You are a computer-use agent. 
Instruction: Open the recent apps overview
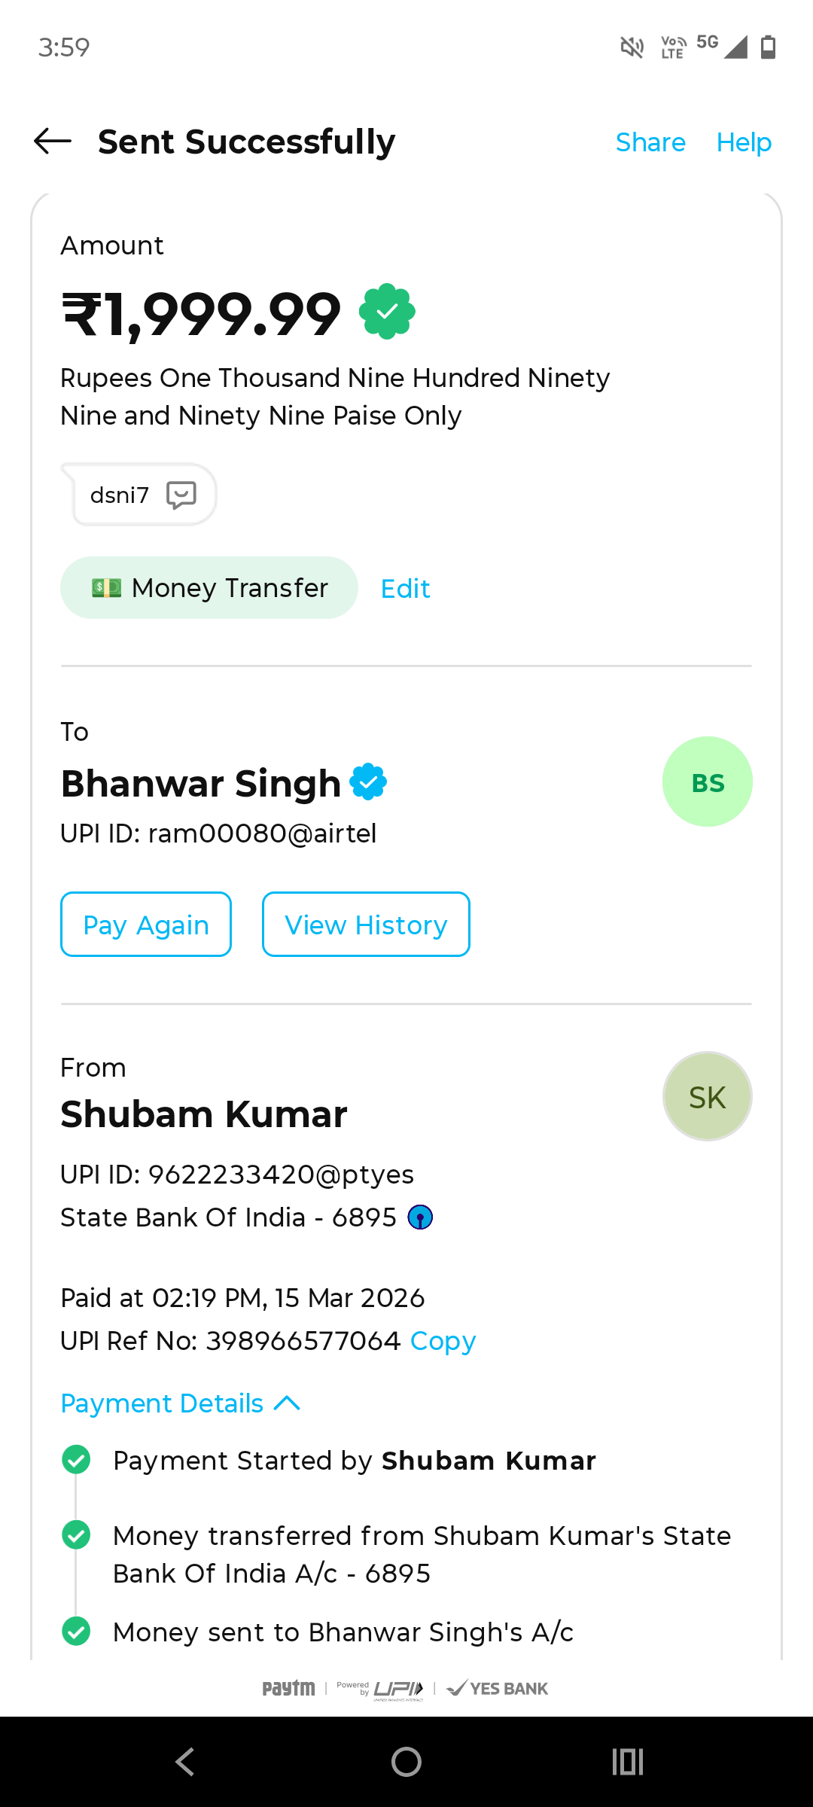[x=628, y=1762]
